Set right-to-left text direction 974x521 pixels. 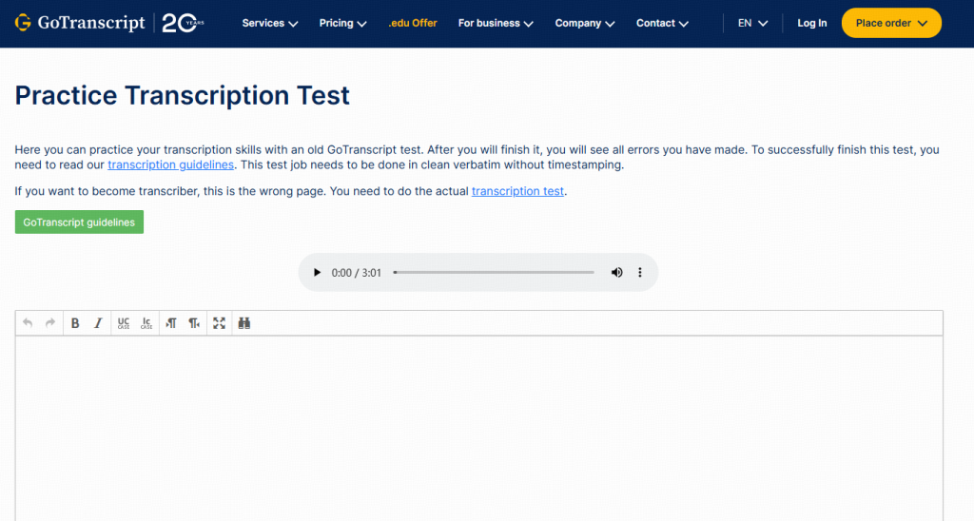194,323
